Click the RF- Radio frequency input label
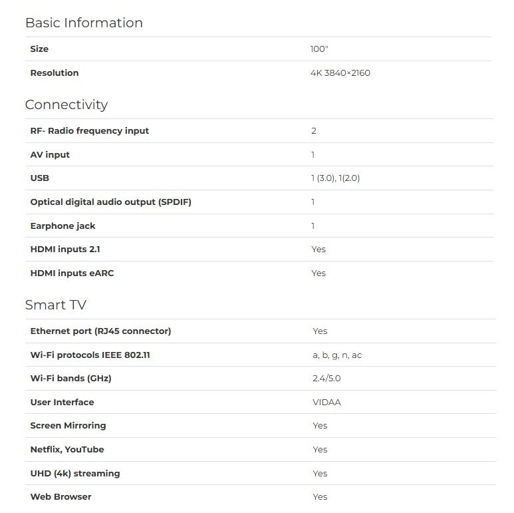514x513 pixels. [90, 131]
